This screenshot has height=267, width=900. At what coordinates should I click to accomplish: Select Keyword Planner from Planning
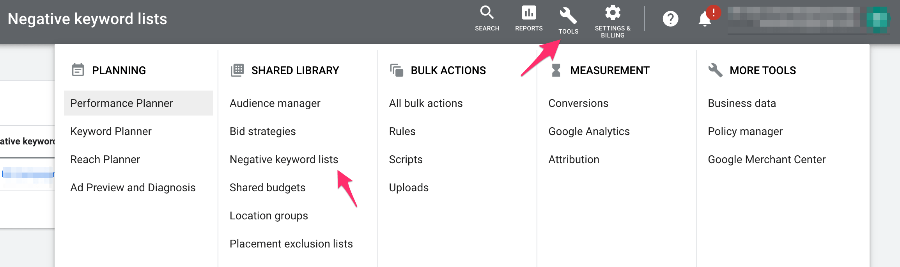point(111,132)
